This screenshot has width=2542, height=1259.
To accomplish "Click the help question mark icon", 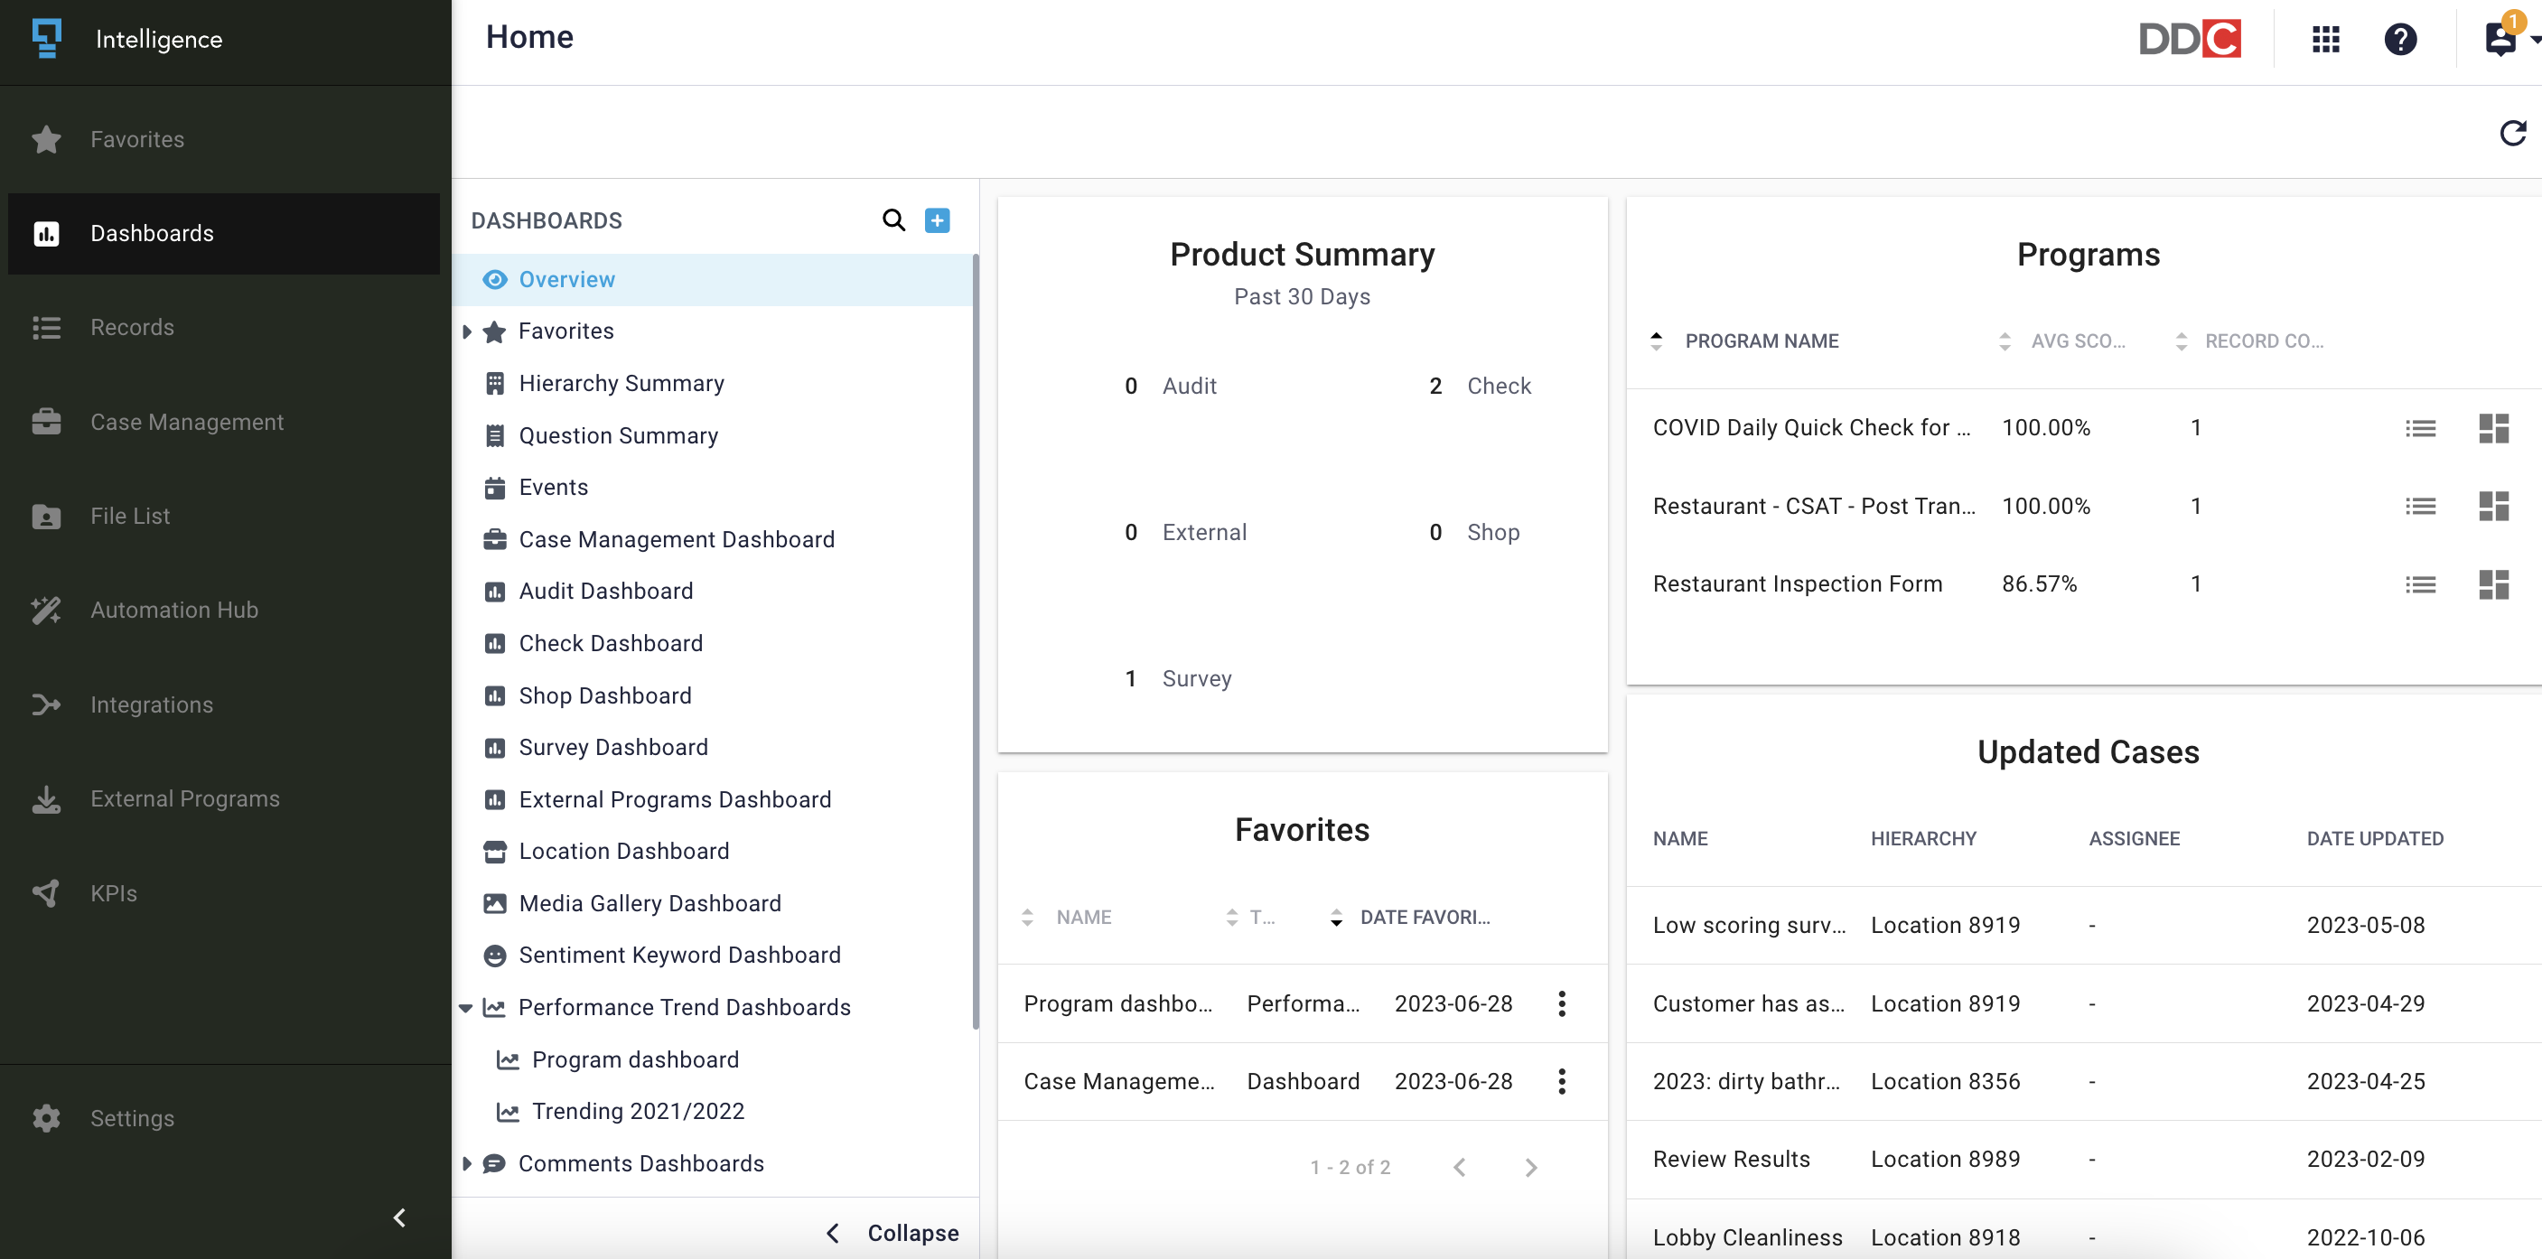I will [2399, 40].
